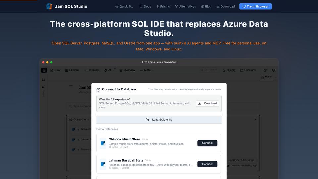Click the green maximize dot

tap(51, 62)
